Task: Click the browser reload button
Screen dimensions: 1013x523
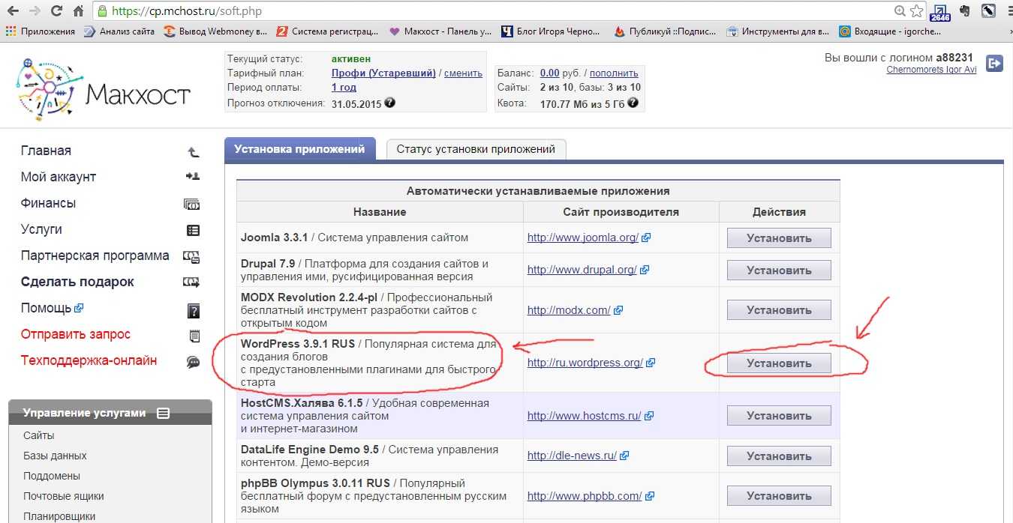Action: [56, 11]
